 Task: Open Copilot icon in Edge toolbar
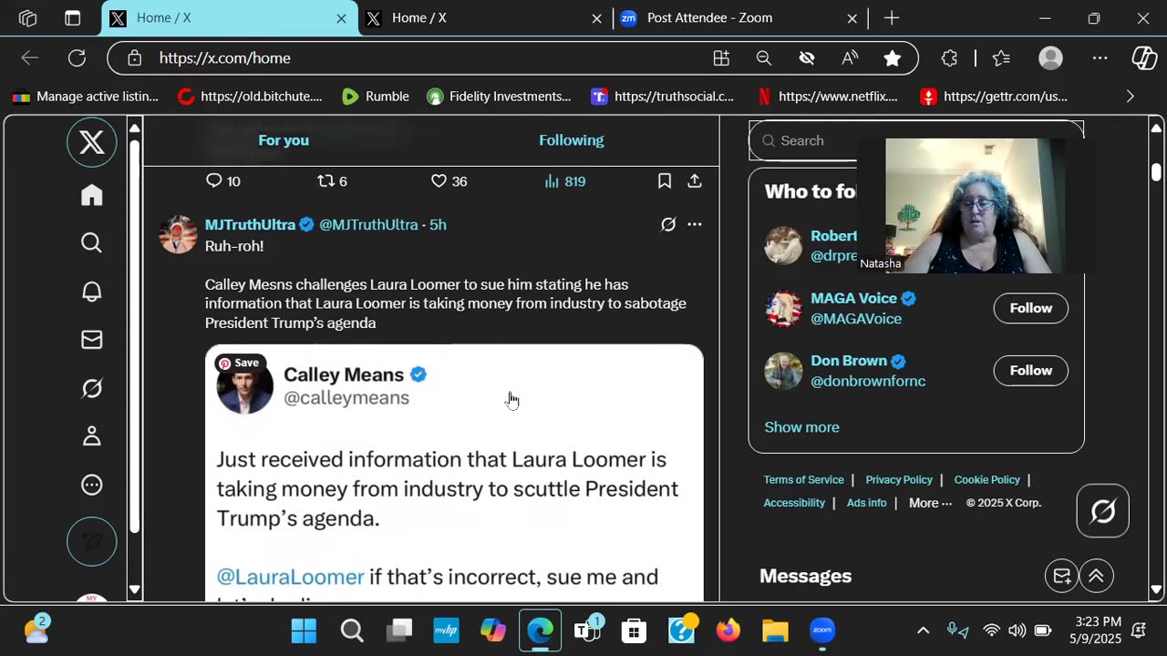click(1144, 58)
